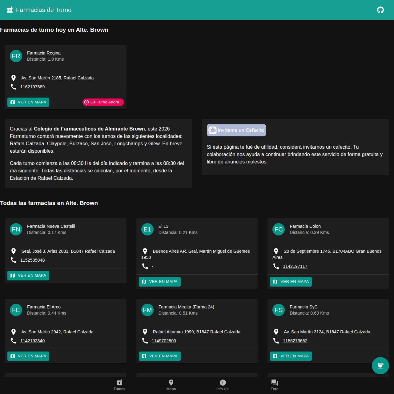Open the Foro tab
This screenshot has width=394, height=394.
(275, 385)
